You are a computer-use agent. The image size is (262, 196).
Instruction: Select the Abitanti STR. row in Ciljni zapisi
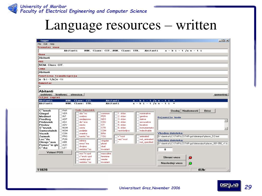[133, 104]
